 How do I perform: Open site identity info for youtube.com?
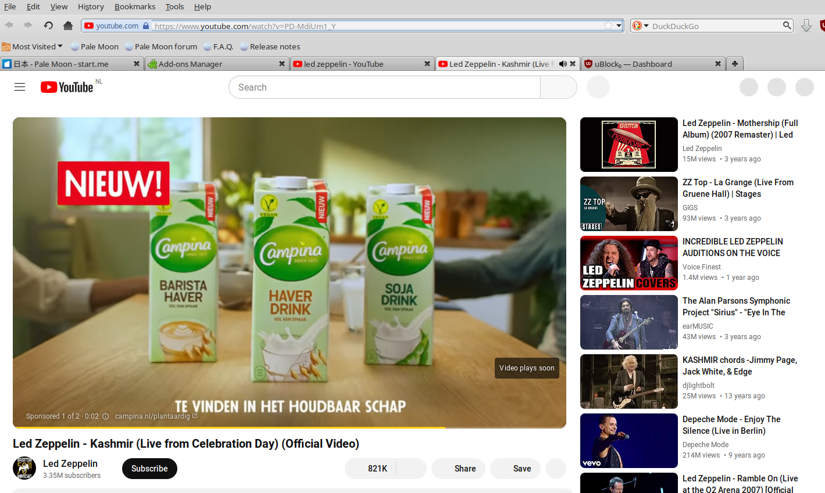[116, 26]
